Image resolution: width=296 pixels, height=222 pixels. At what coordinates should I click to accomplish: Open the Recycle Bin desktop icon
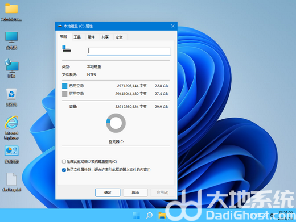click(11, 97)
